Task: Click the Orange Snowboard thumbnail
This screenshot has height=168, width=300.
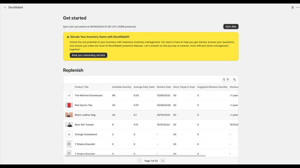Action: tap(69, 134)
